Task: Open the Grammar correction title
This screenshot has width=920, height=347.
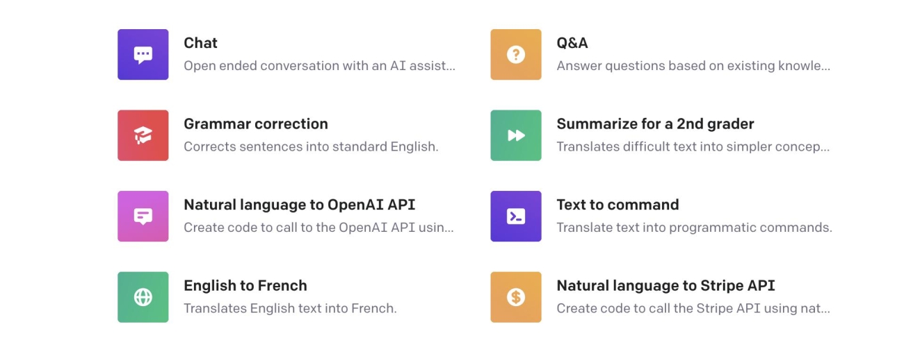Action: coord(256,124)
